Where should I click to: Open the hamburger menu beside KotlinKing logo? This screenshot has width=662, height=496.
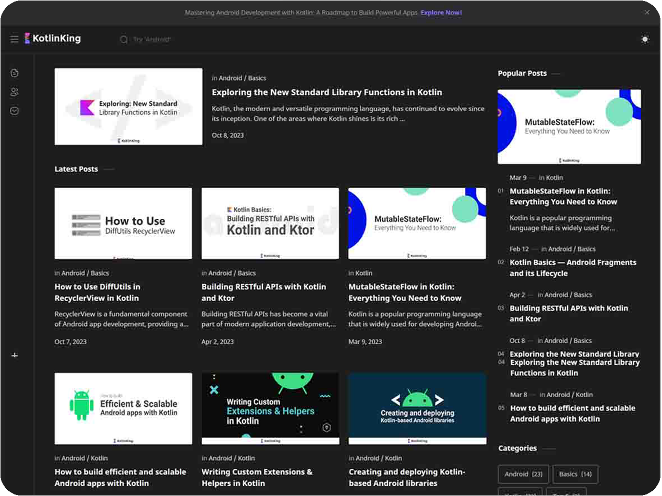click(14, 39)
